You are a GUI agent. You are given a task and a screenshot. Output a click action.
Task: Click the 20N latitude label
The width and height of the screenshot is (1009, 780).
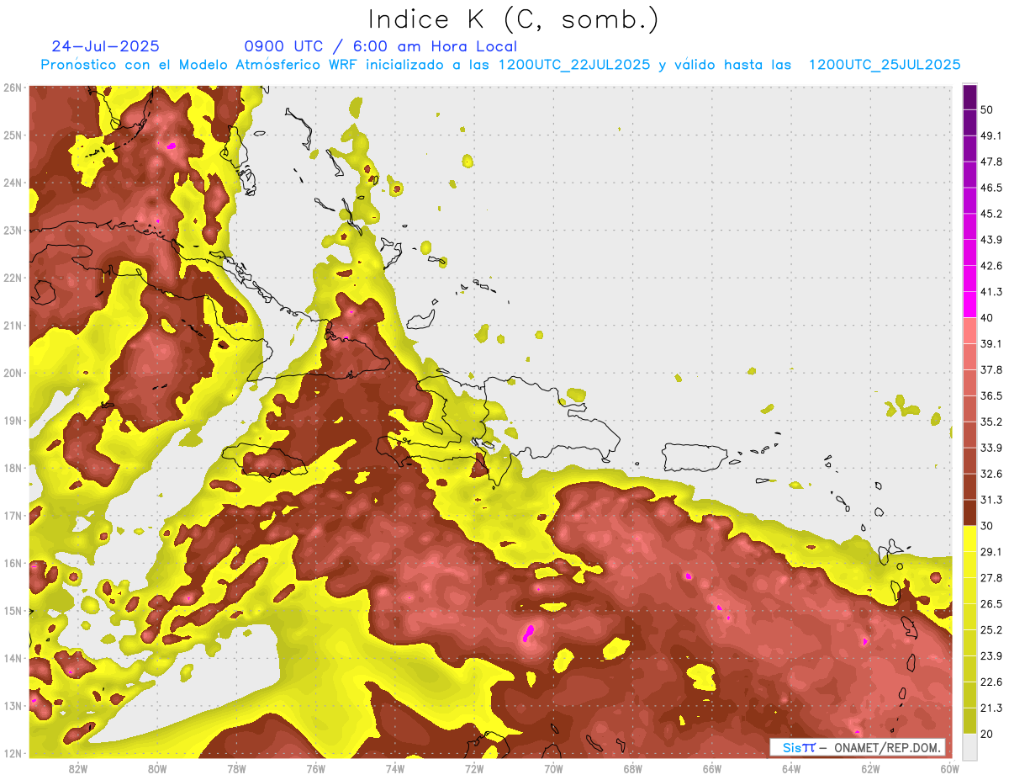[13, 373]
